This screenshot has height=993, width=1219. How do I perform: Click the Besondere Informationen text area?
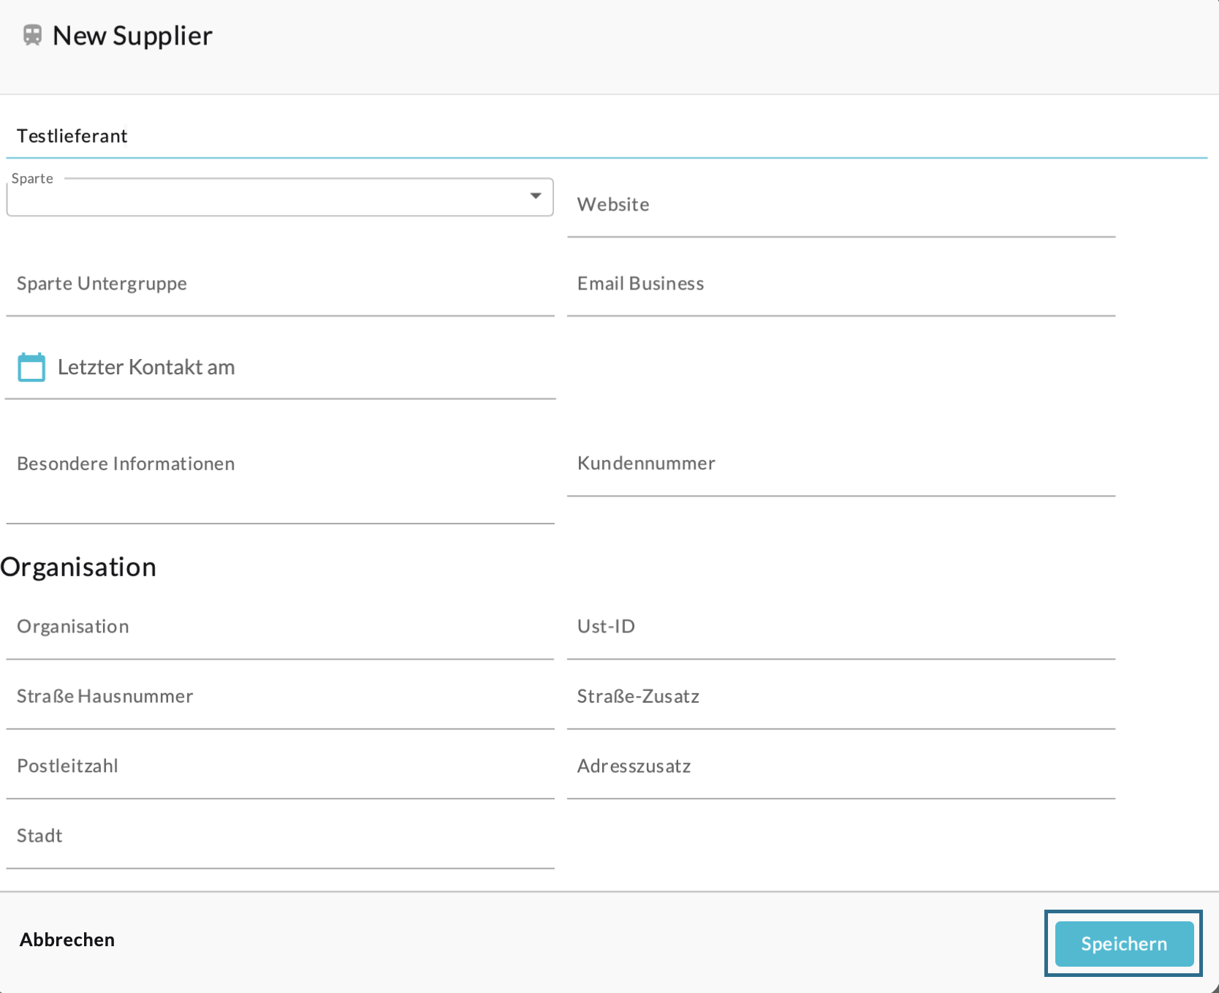coord(280,475)
